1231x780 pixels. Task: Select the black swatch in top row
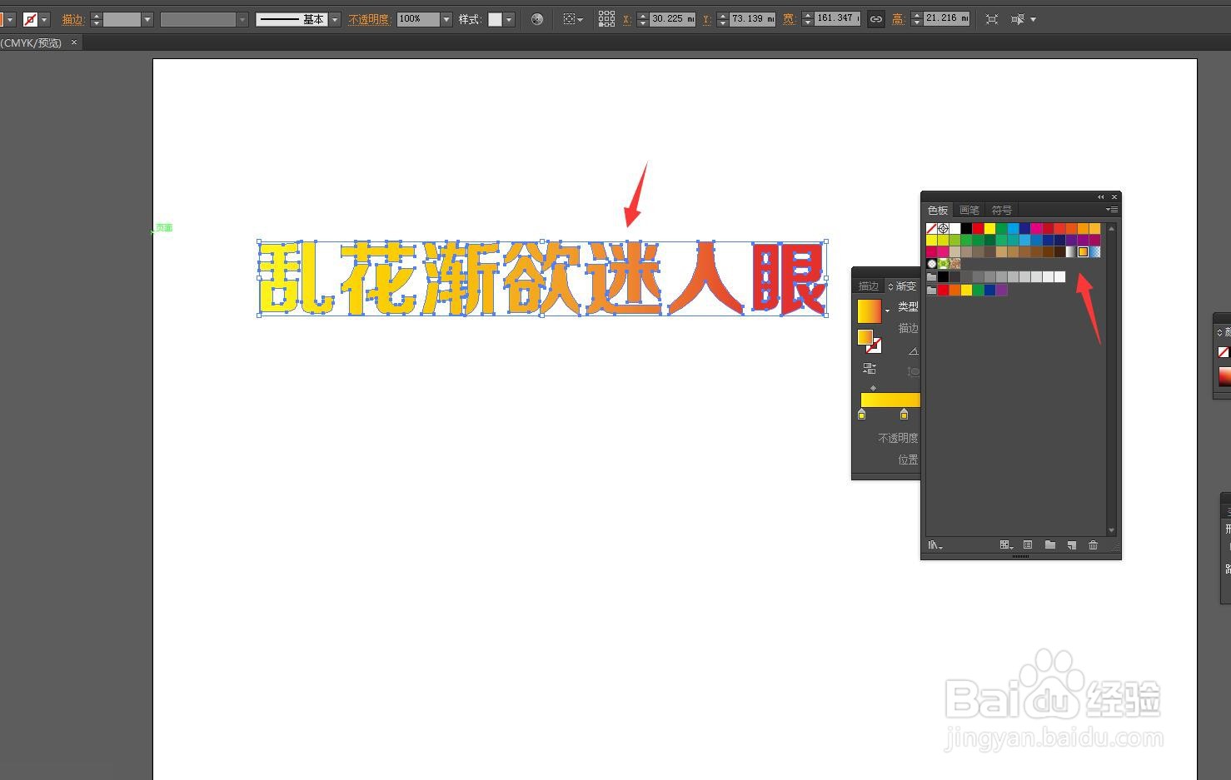coord(967,229)
